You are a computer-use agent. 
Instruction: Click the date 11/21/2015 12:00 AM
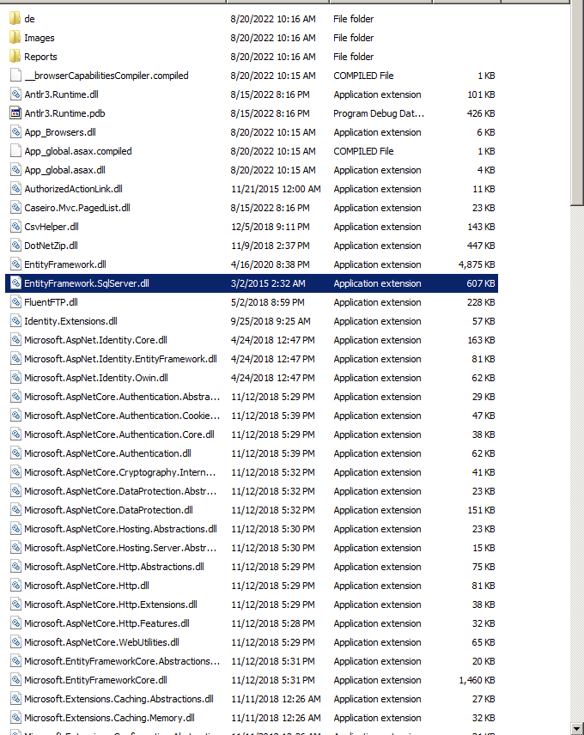point(276,189)
